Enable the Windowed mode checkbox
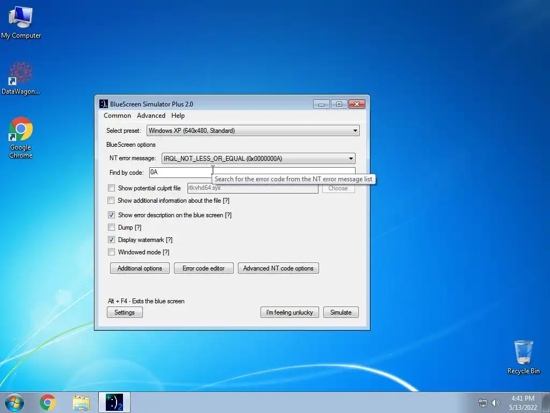Viewport: 550px width, 413px height. point(112,252)
